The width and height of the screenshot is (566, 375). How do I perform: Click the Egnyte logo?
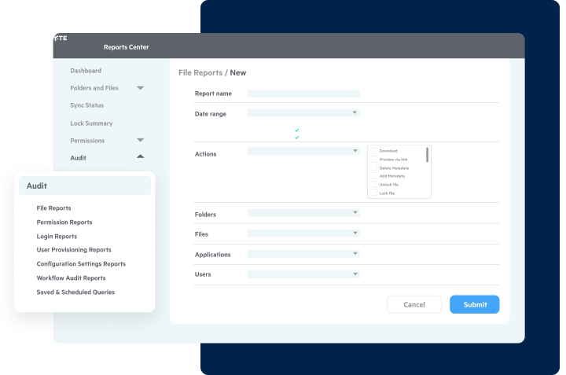coord(53,38)
